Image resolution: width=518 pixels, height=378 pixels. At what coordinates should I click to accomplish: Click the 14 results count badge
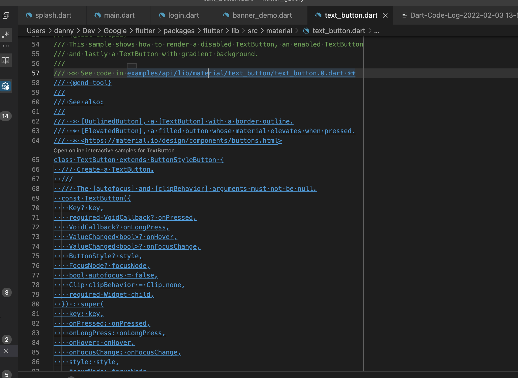point(5,116)
